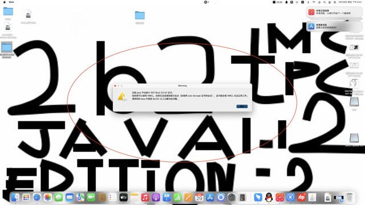Select the top-left desktop folder

point(8,11)
